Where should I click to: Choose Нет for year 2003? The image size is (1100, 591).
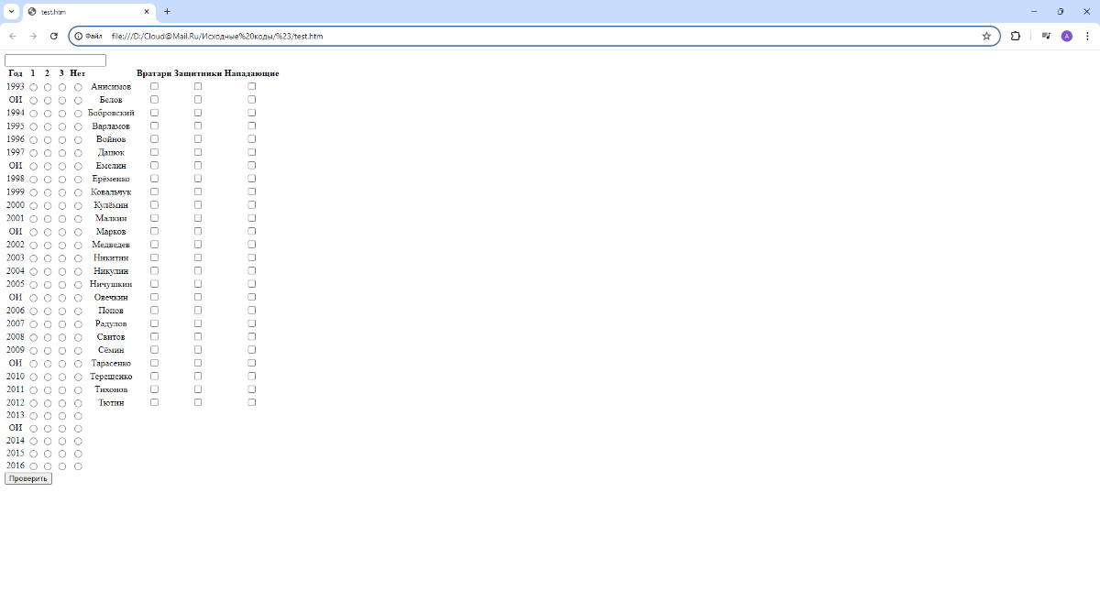point(78,258)
